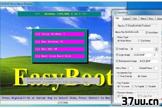
Task: Click the logo seconds field showing 3
Action: tap(156, 55)
